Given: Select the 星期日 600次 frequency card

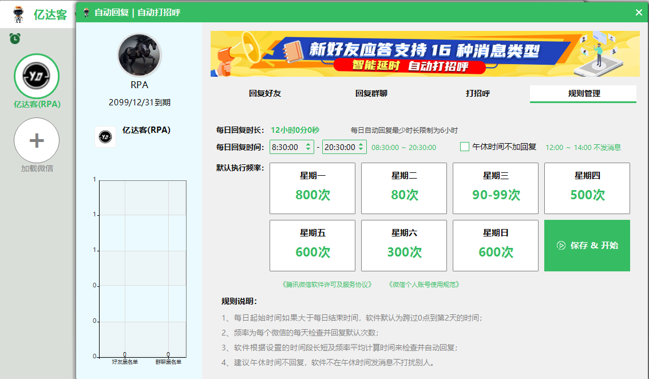Looking at the screenshot, I should (496, 246).
